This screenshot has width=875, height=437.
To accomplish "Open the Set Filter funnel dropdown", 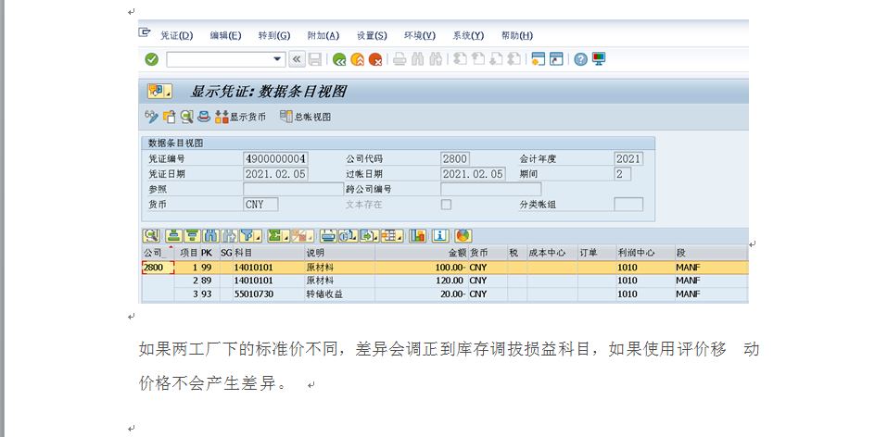I will click(250, 236).
